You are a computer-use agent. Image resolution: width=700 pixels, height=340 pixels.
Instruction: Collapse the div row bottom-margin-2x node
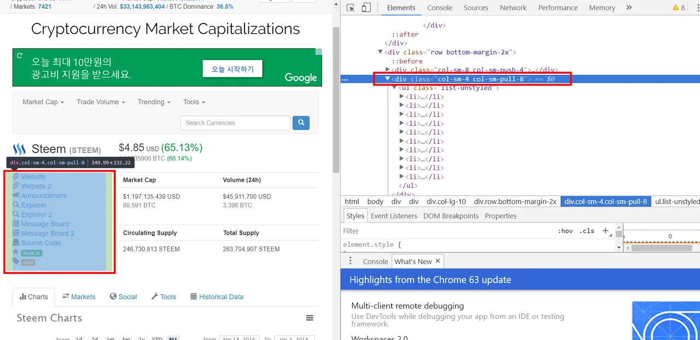[x=381, y=52]
